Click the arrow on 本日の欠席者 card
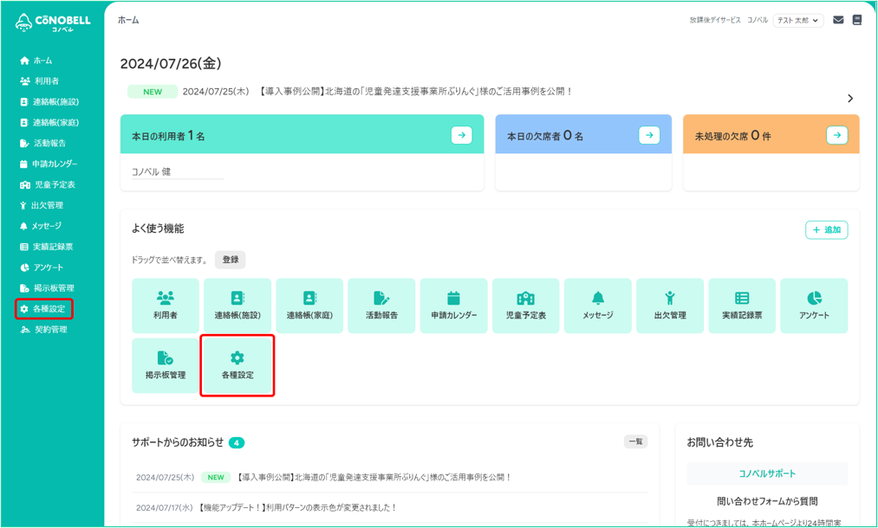This screenshot has width=878, height=528. (x=649, y=135)
